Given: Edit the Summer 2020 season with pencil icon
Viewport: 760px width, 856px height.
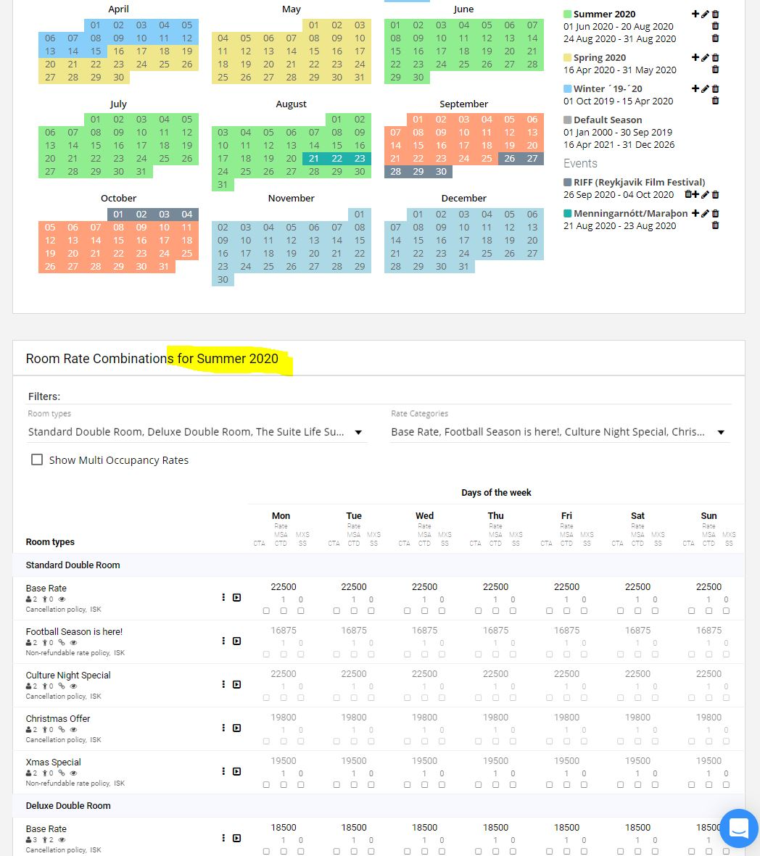Looking at the screenshot, I should pyautogui.click(x=706, y=14).
